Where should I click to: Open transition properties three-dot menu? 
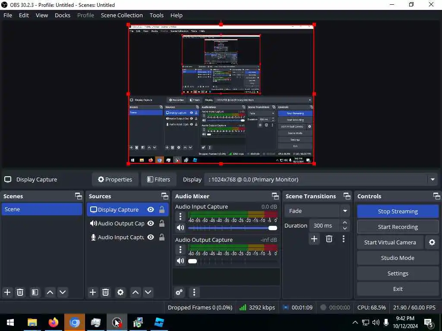343,239
